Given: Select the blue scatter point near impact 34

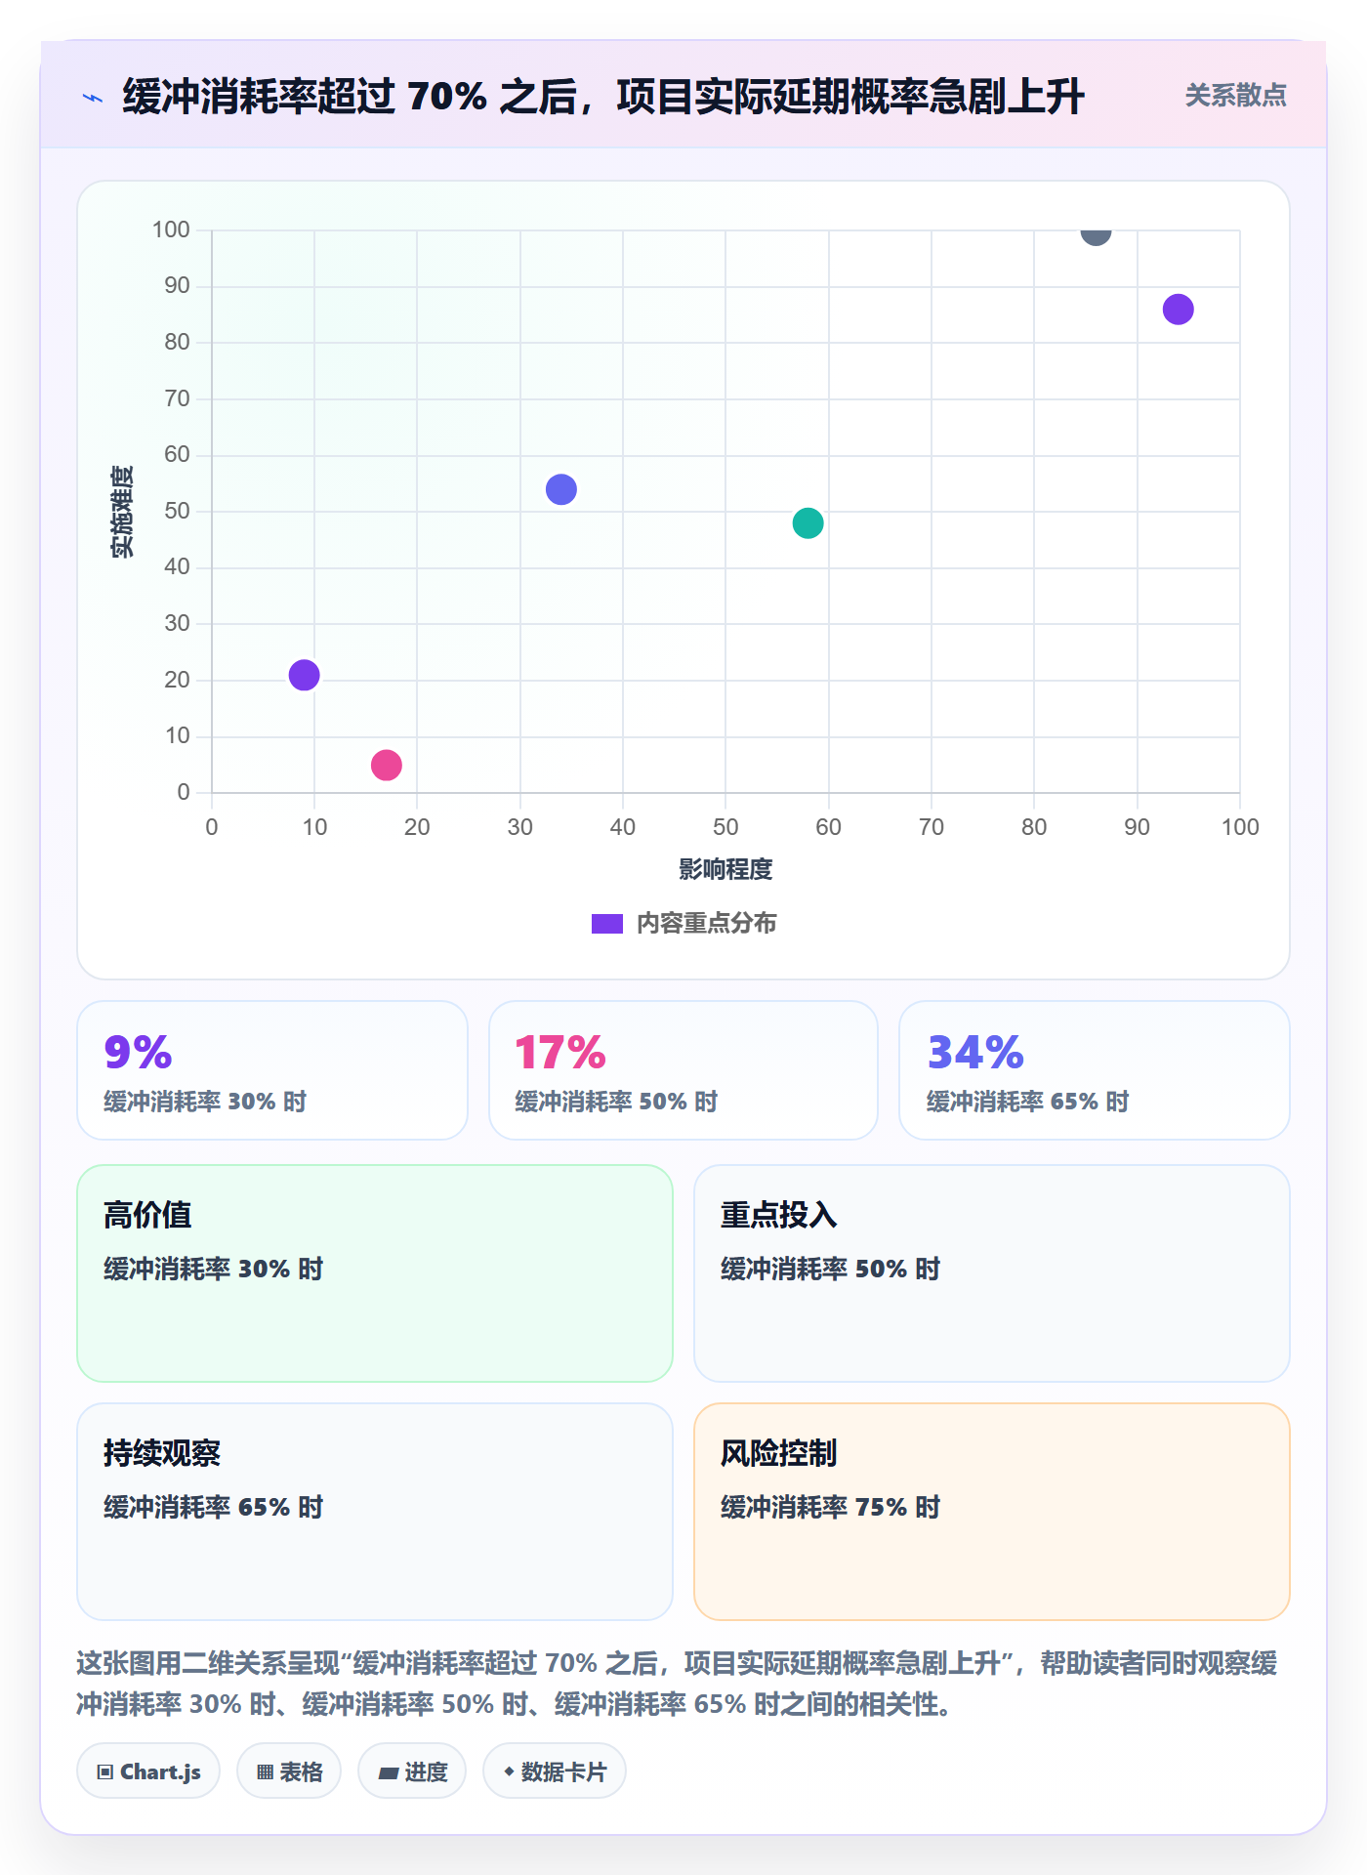Looking at the screenshot, I should pos(561,489).
